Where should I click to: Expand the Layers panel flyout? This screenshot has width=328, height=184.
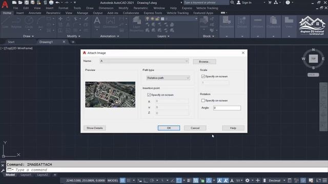[163, 36]
